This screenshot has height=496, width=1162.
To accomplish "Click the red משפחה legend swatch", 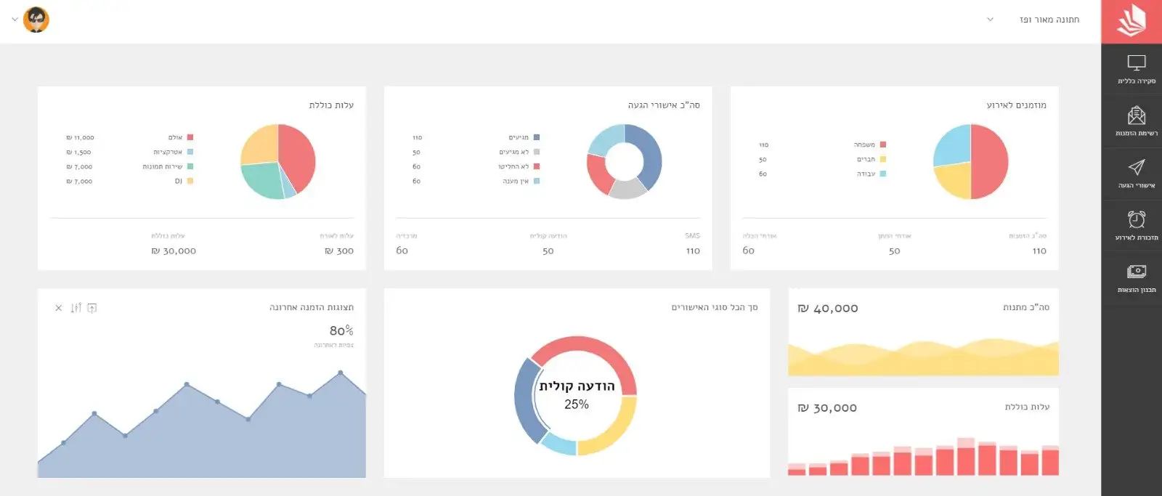I will click(883, 145).
